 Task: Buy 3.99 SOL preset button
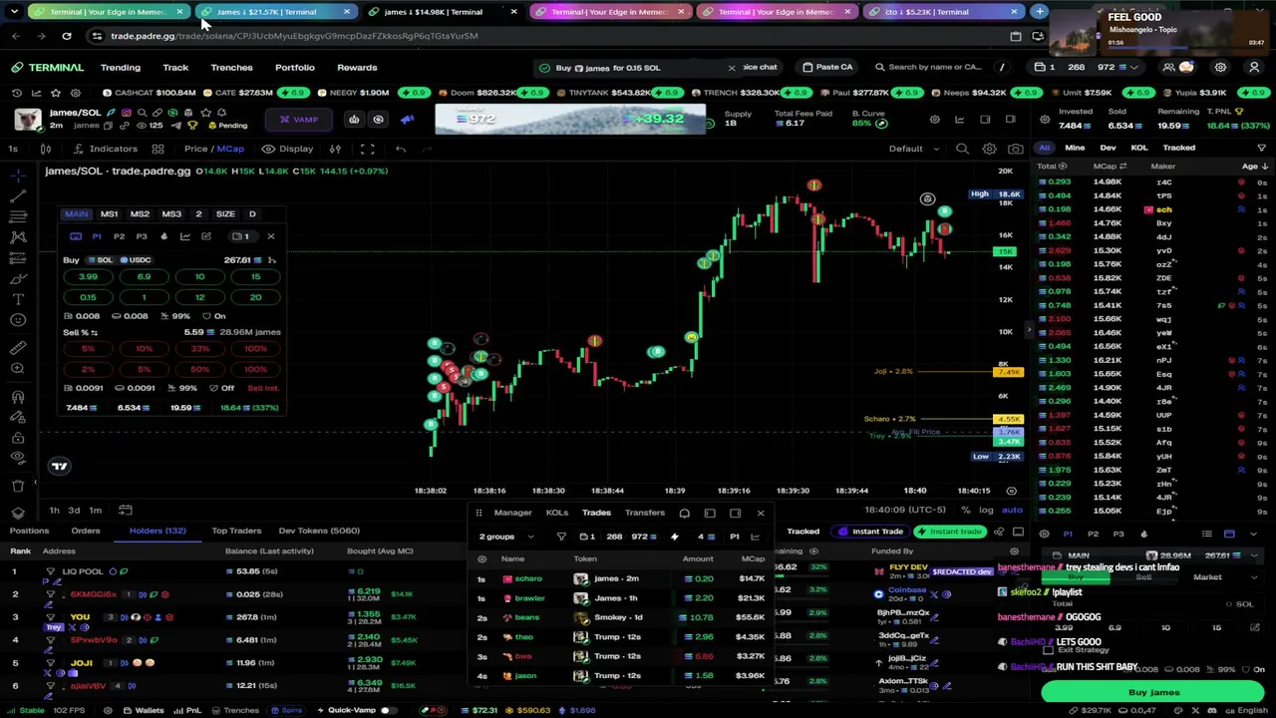pyautogui.click(x=88, y=276)
